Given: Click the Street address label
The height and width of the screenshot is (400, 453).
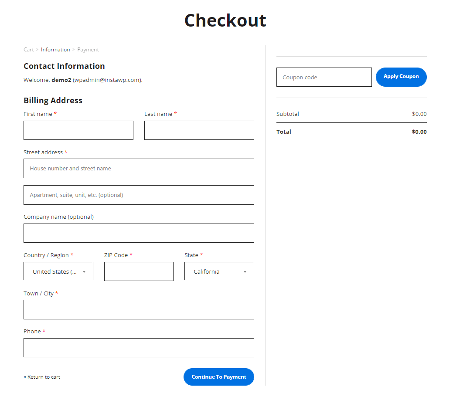Looking at the screenshot, I should pyautogui.click(x=43, y=152).
